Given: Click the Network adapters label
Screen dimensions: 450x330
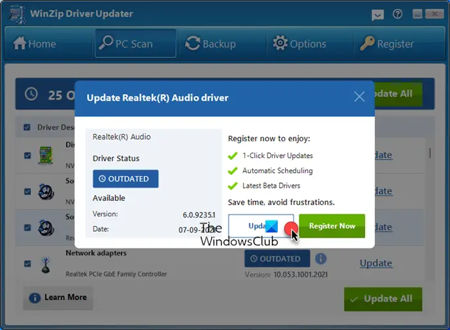Looking at the screenshot, I should click(x=96, y=253).
